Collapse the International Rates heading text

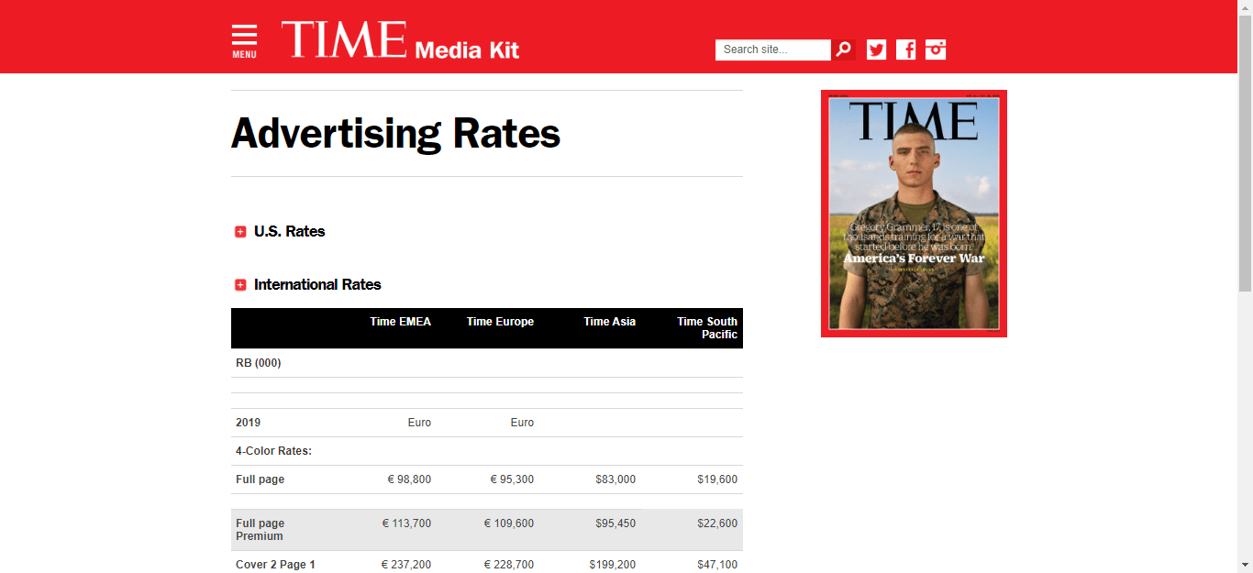[x=317, y=284]
